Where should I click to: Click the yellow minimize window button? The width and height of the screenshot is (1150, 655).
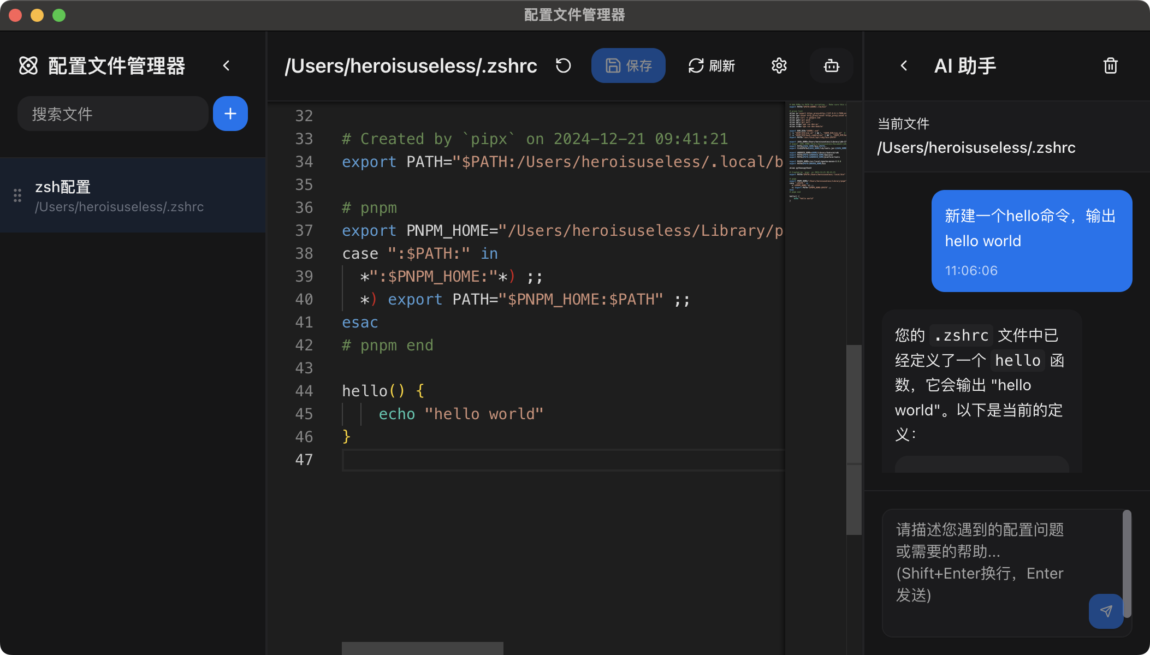(37, 15)
